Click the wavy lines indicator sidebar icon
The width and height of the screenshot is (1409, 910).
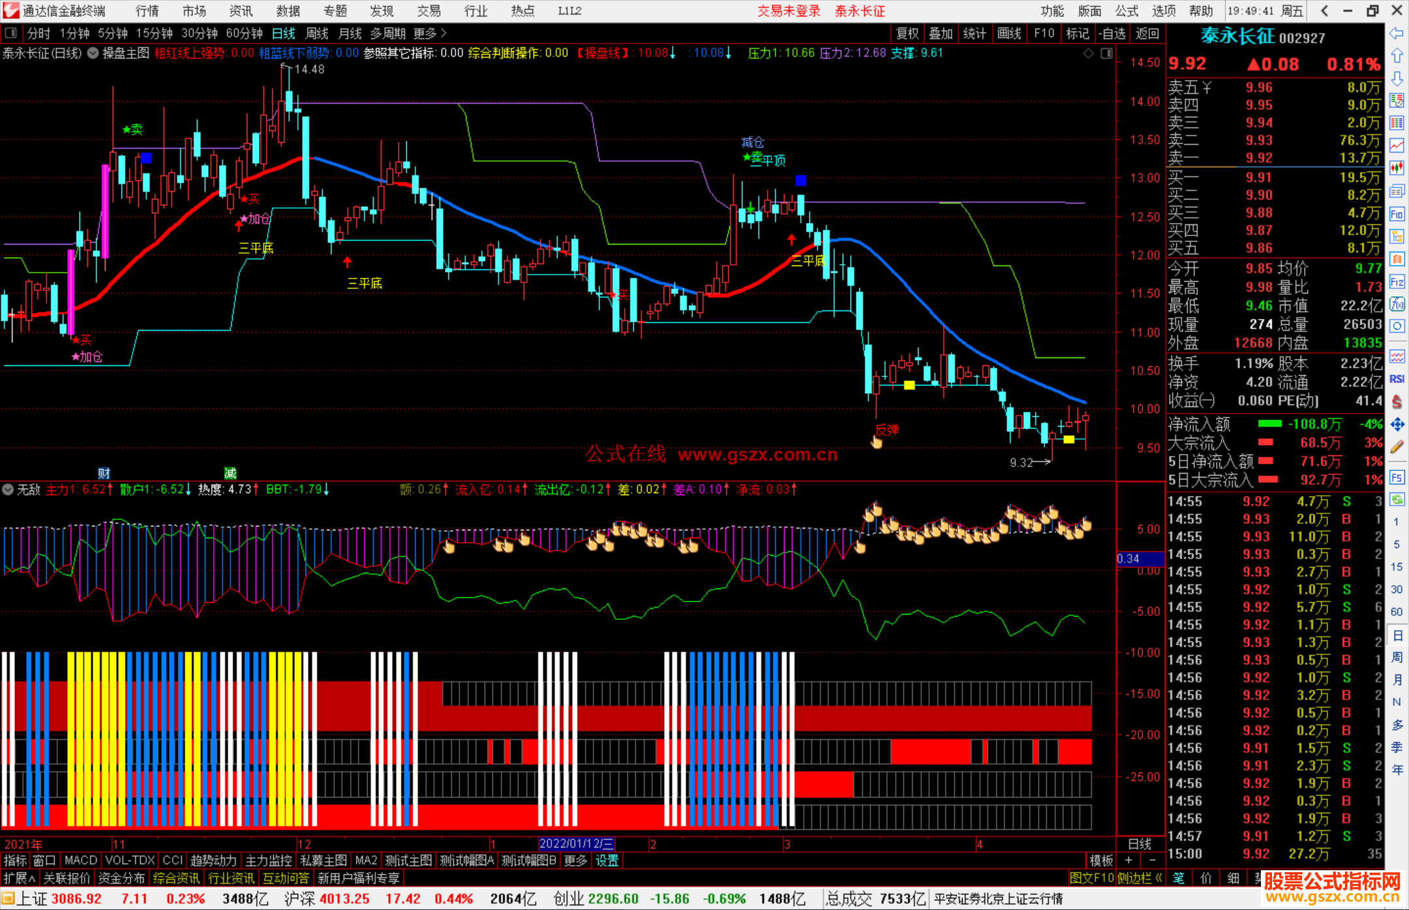(x=1397, y=356)
